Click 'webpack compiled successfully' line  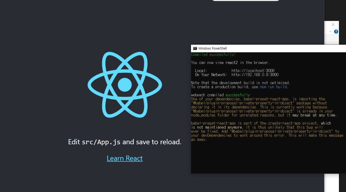[x=220, y=95]
